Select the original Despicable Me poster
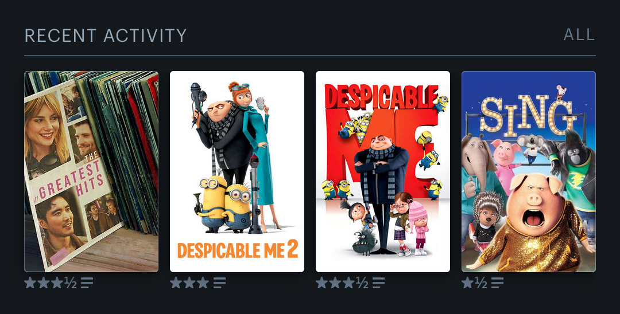The height and width of the screenshot is (314, 620). [x=383, y=171]
